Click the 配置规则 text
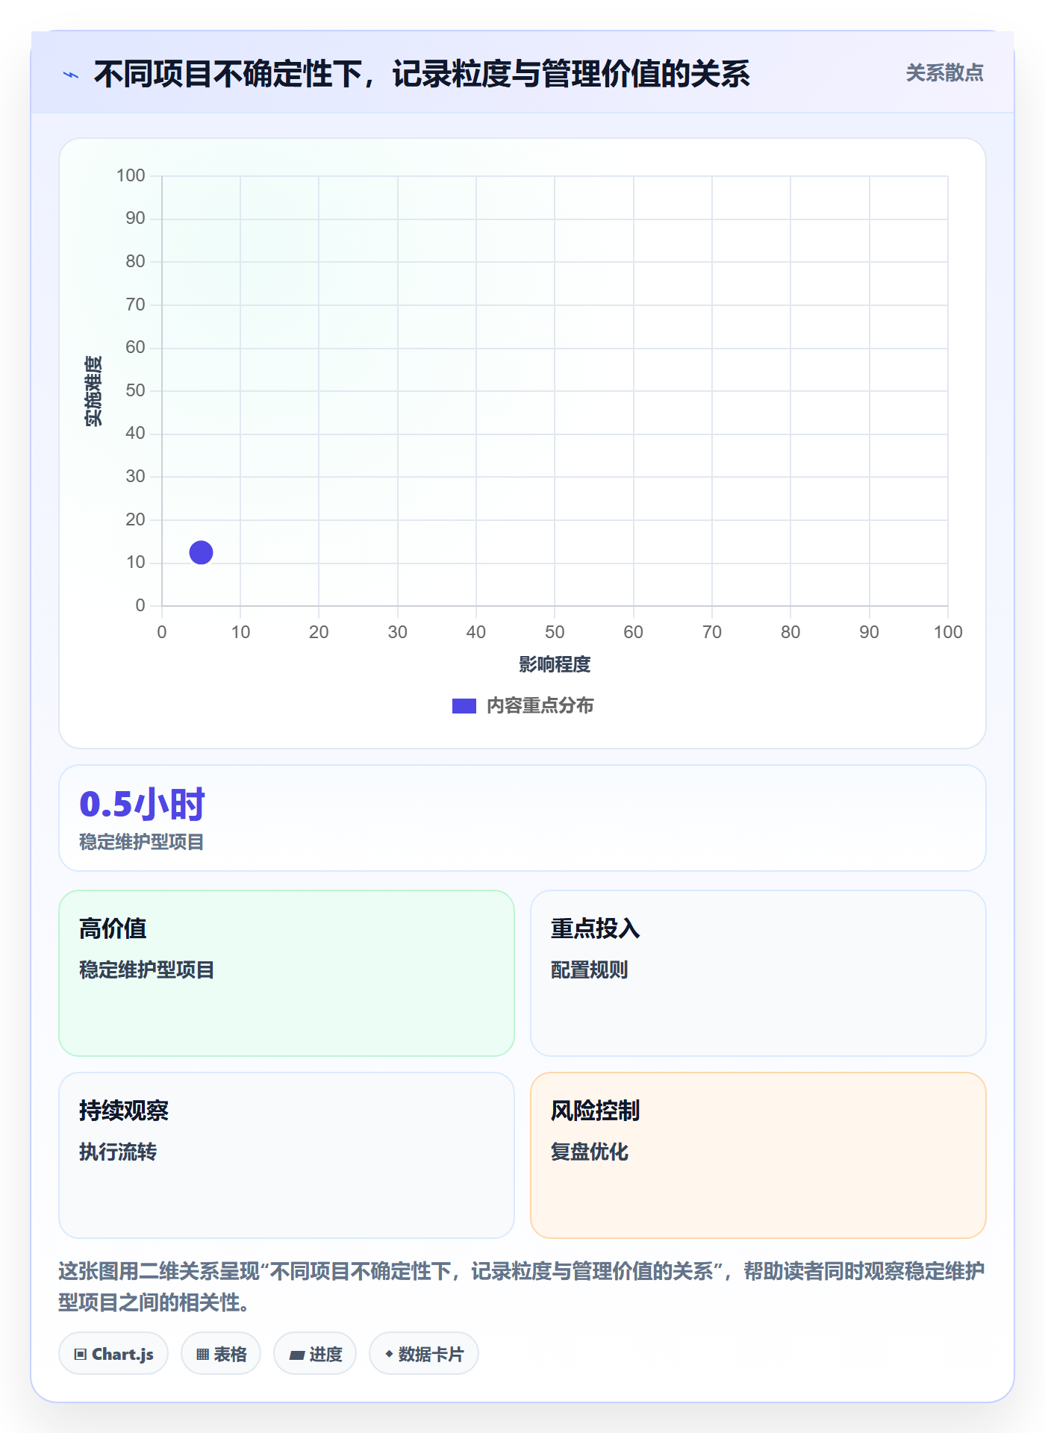 tap(589, 970)
